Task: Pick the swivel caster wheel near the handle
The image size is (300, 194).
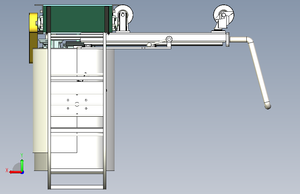Action: click(x=224, y=15)
